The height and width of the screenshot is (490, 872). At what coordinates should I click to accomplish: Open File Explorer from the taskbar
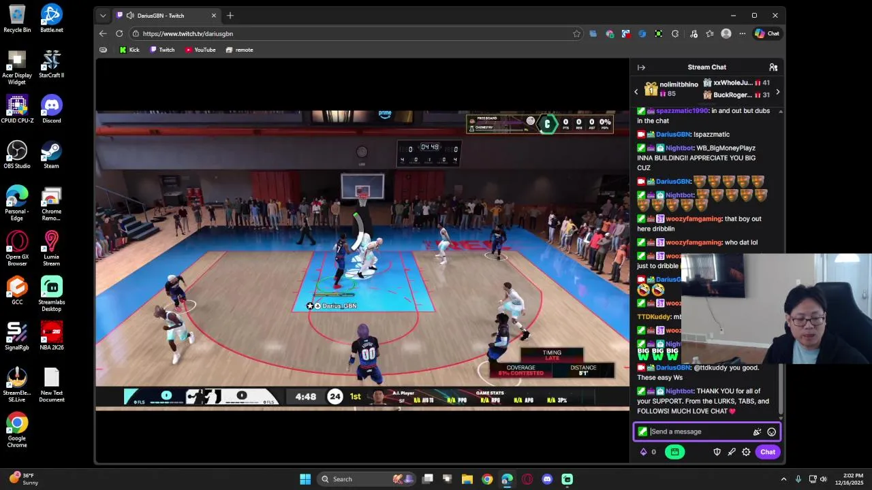point(467,479)
